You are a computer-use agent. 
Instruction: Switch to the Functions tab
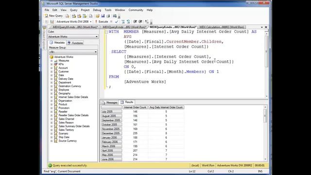coord(75,43)
